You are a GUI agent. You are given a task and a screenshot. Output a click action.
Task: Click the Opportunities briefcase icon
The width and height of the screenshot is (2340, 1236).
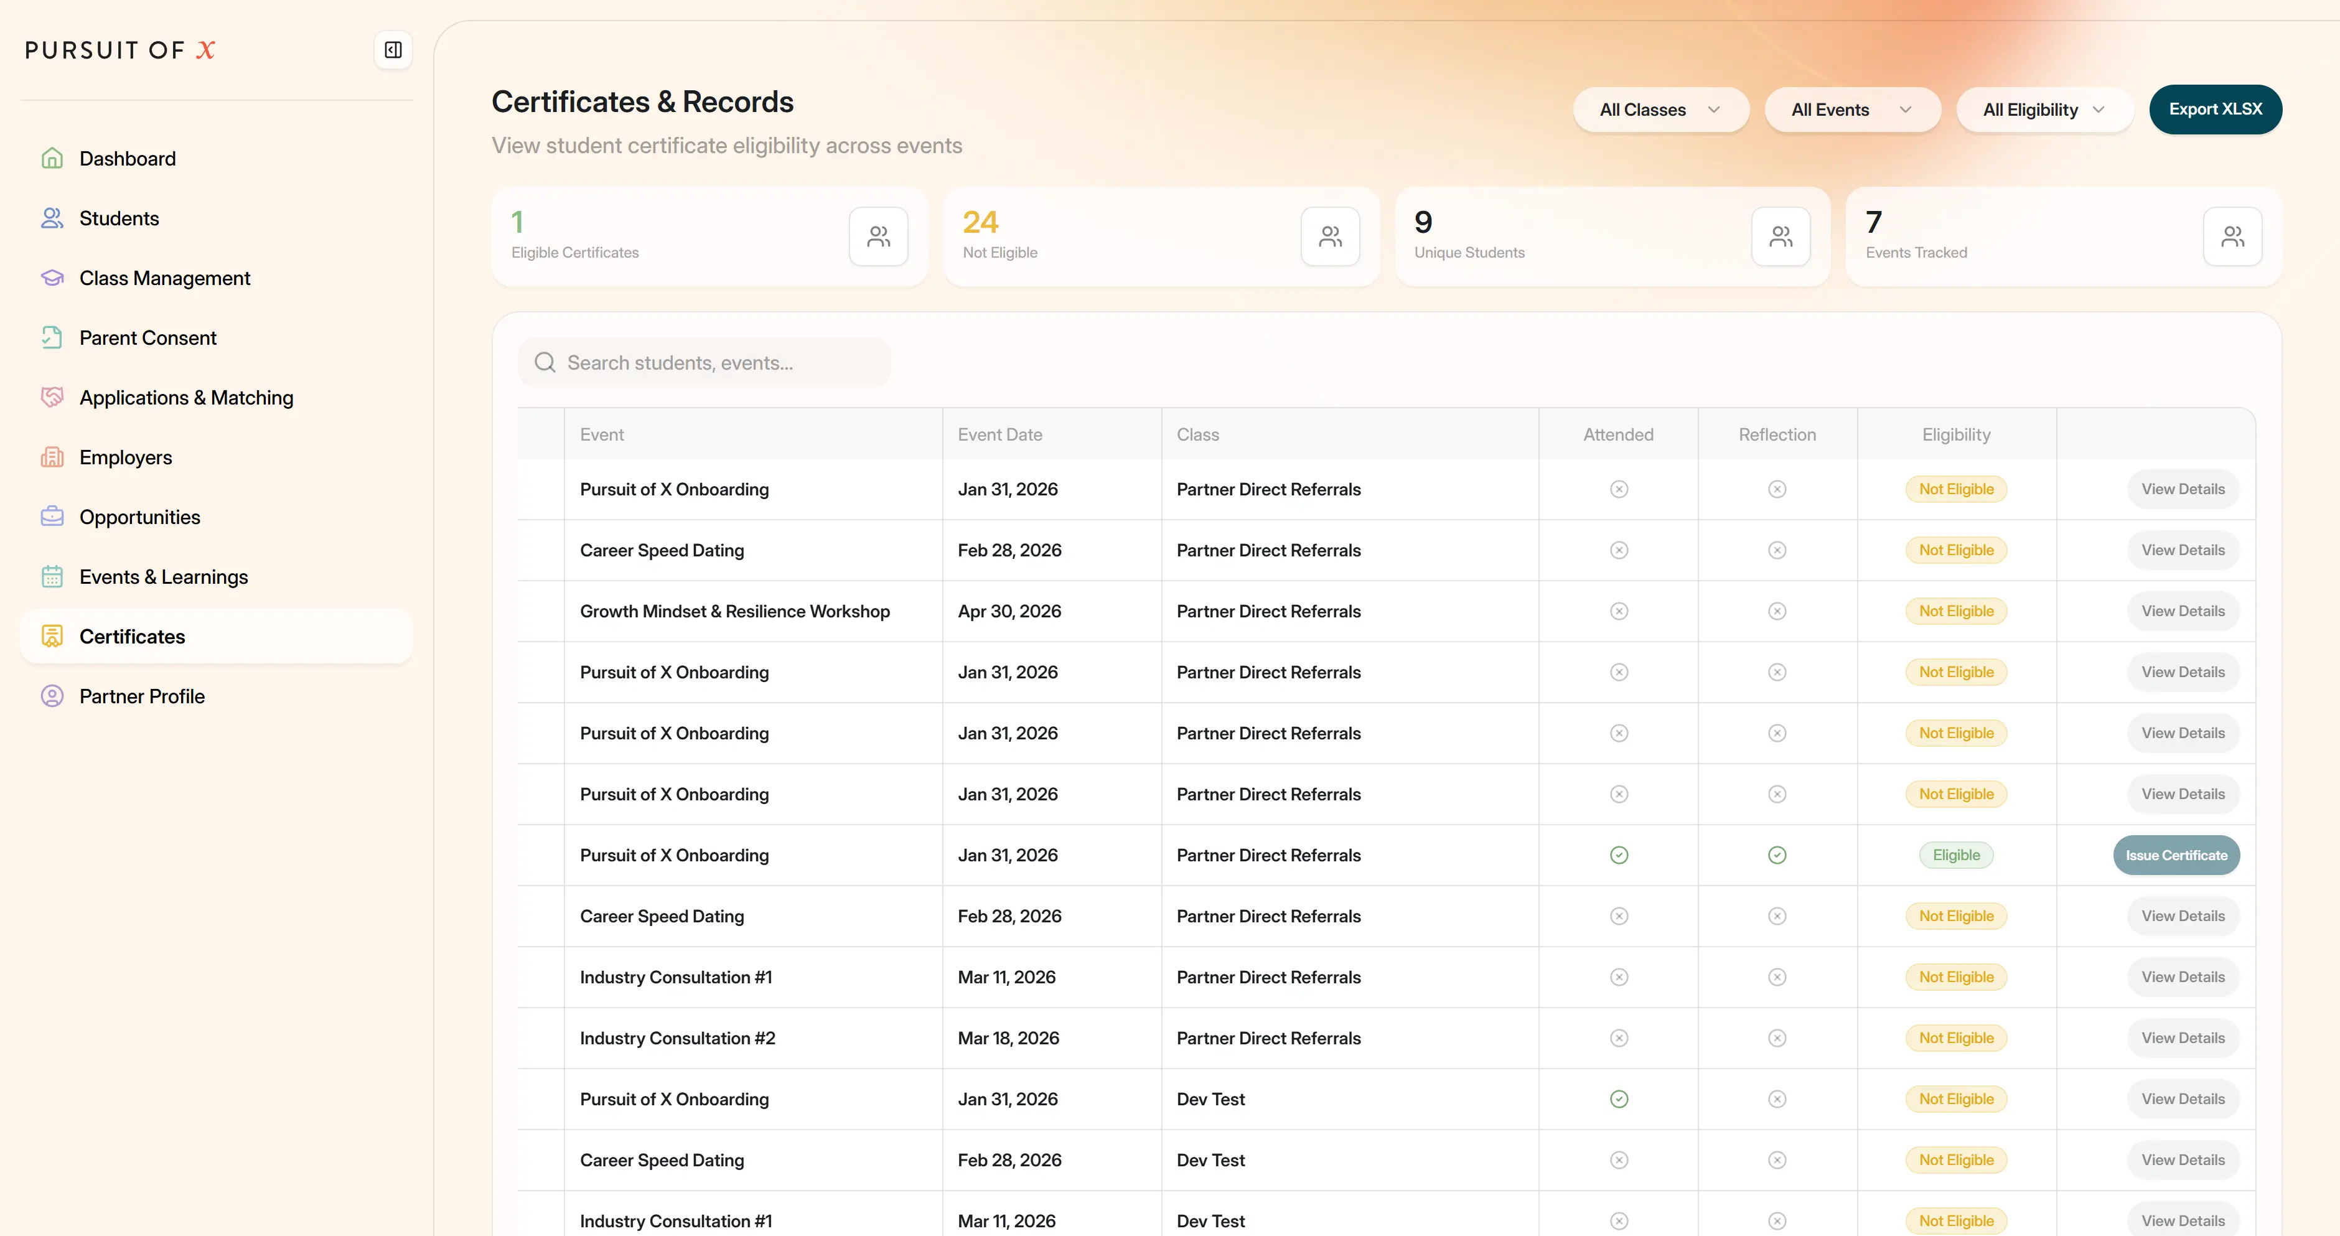coord(53,517)
